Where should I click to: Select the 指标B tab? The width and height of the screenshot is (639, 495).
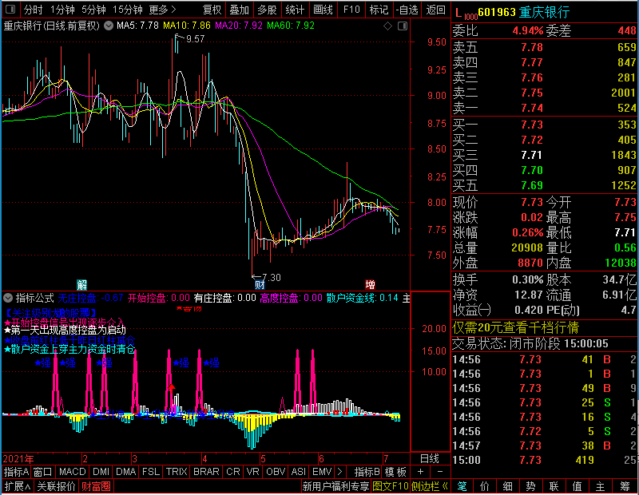tap(367, 472)
